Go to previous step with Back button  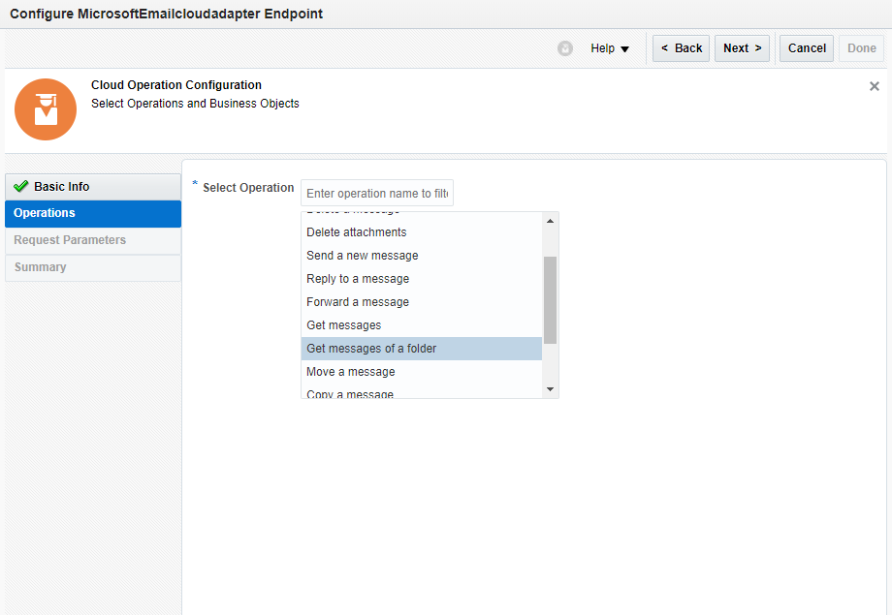(x=681, y=48)
